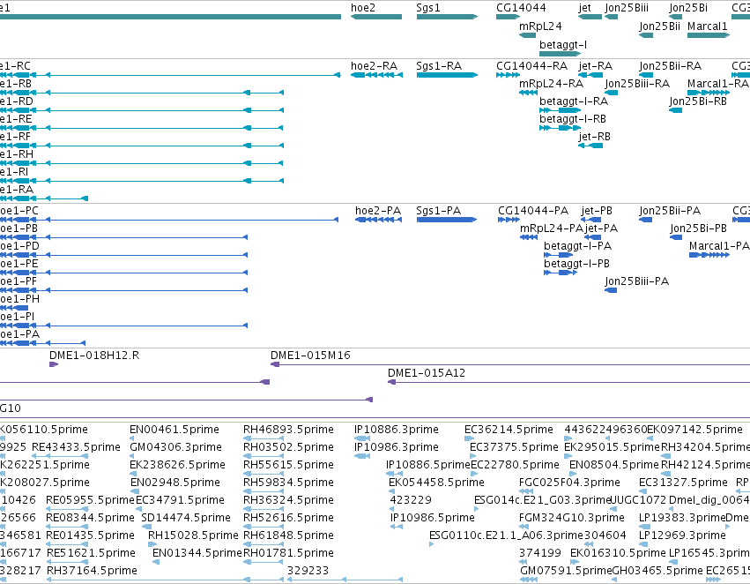The width and height of the screenshot is (750, 584).
Task: Select the betaggt-I-RB transcript label
Action: 573,119
